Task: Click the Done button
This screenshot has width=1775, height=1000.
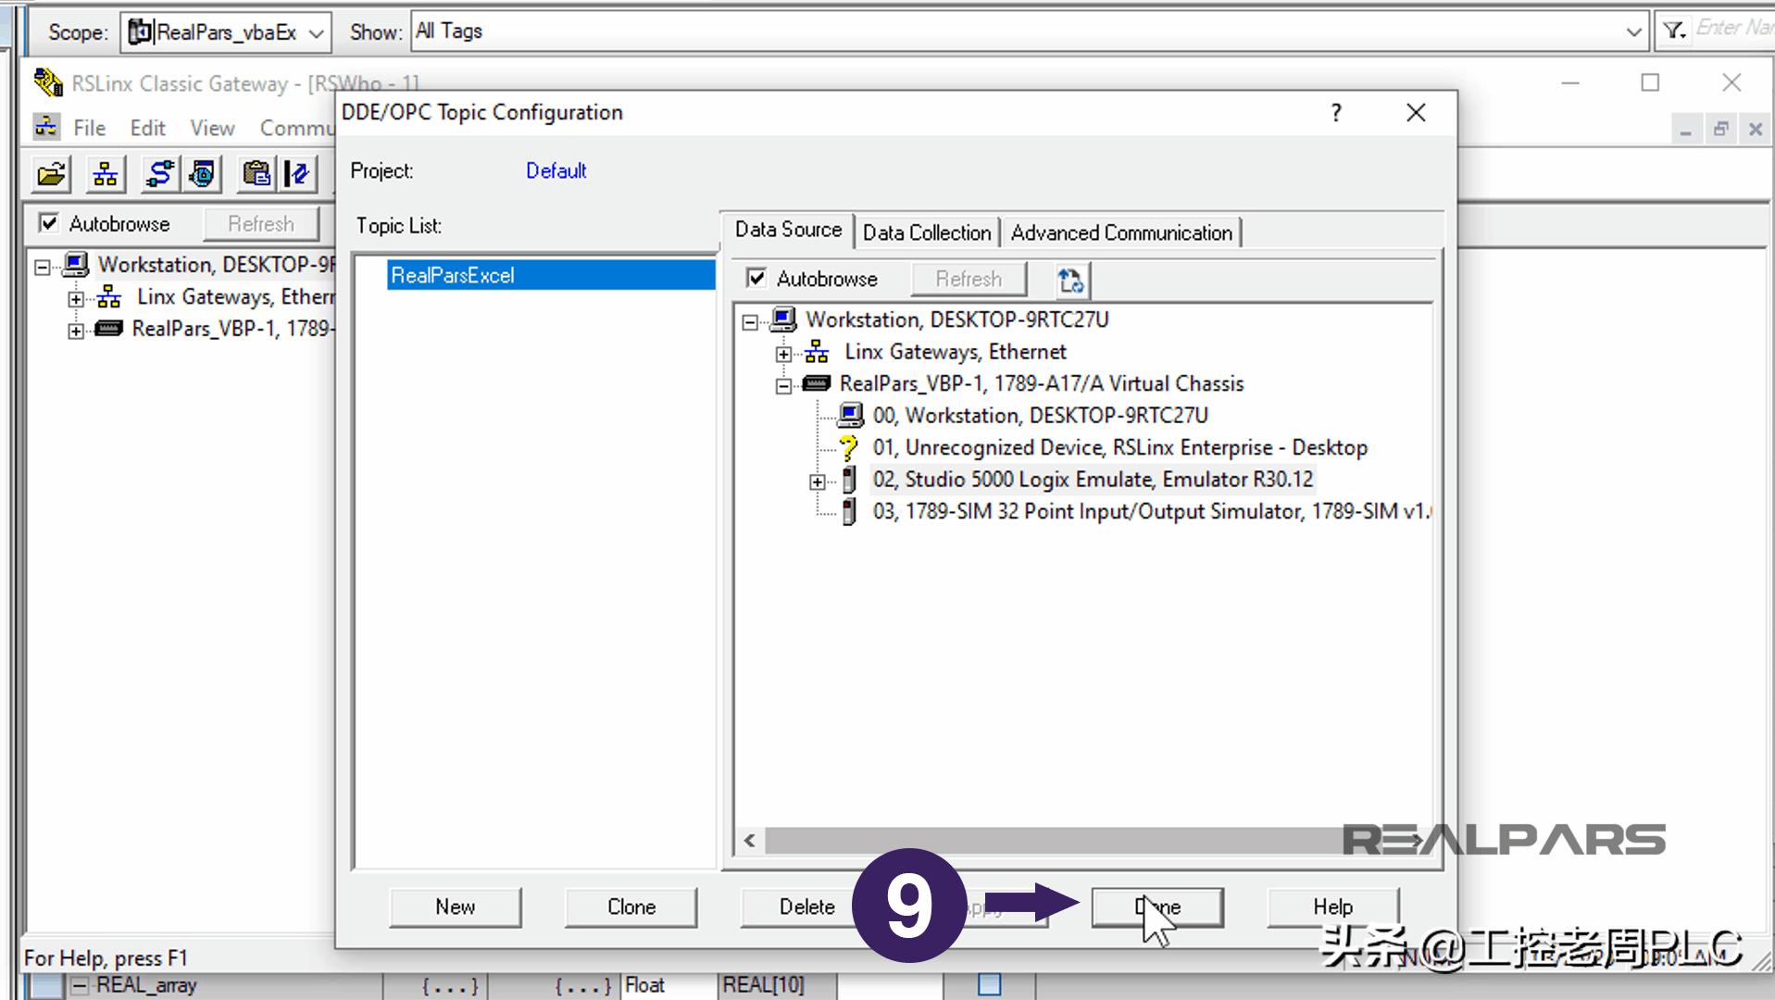Action: pos(1156,906)
